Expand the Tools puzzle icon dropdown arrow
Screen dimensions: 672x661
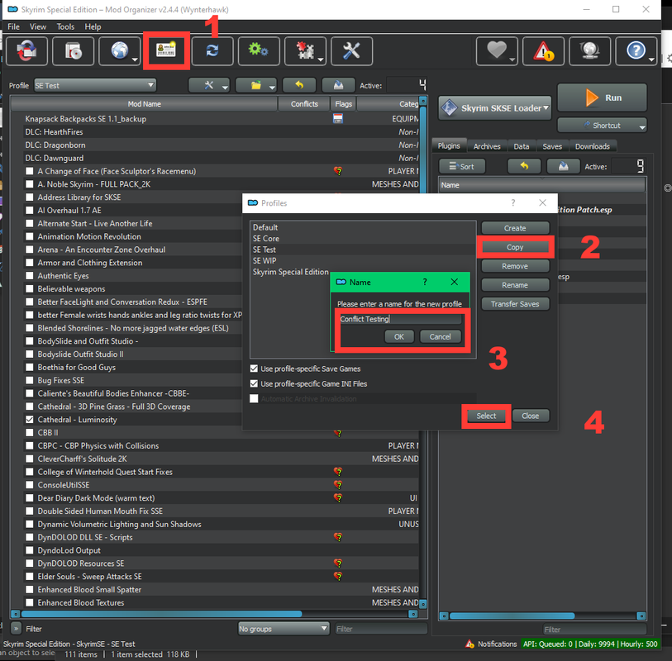[x=321, y=59]
